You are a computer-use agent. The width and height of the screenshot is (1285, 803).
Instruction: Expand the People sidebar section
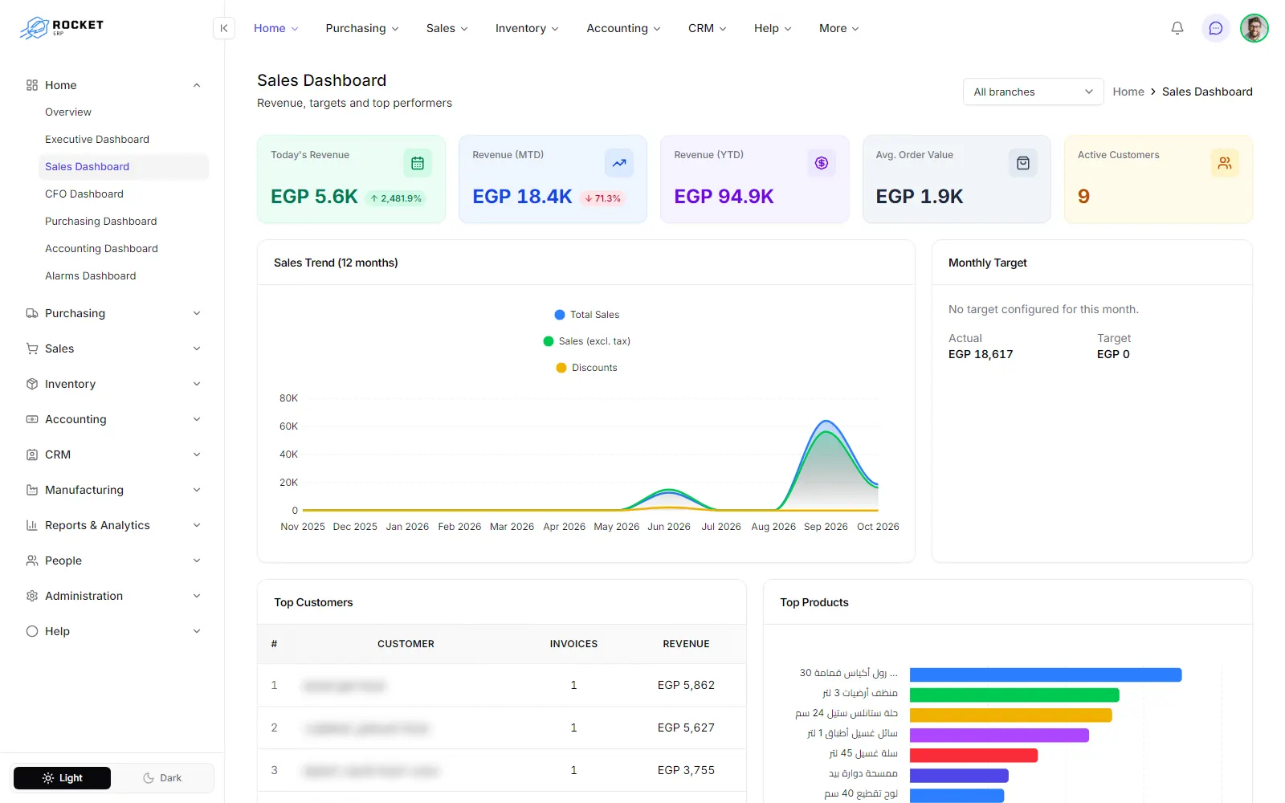[x=112, y=560]
